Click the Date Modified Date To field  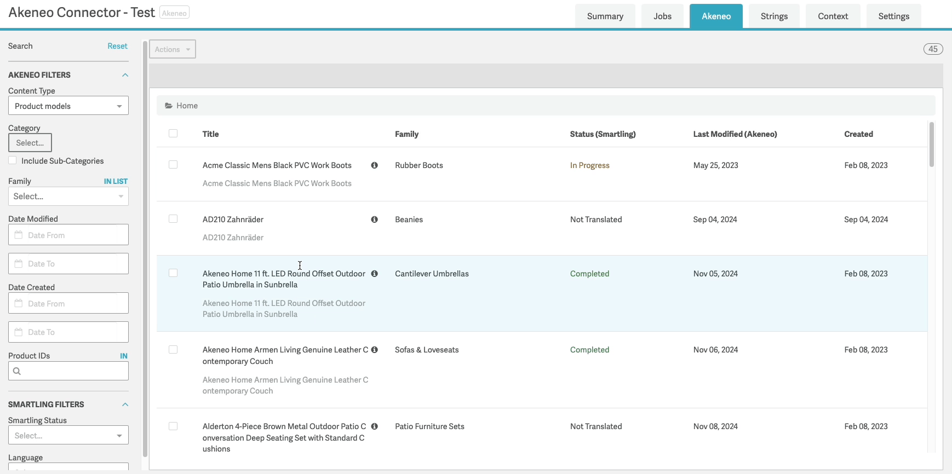[68, 264]
